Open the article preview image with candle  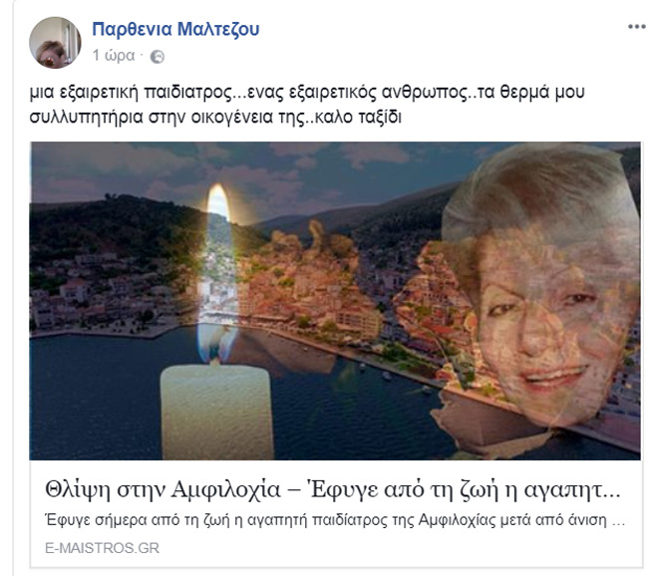(335, 301)
